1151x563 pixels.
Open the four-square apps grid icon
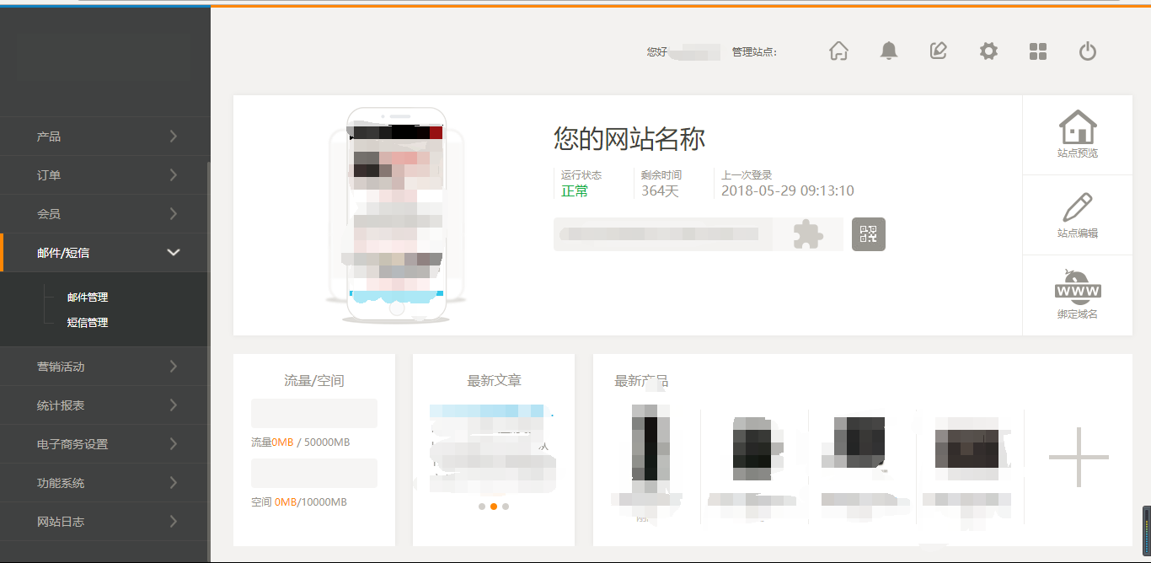click(x=1038, y=51)
